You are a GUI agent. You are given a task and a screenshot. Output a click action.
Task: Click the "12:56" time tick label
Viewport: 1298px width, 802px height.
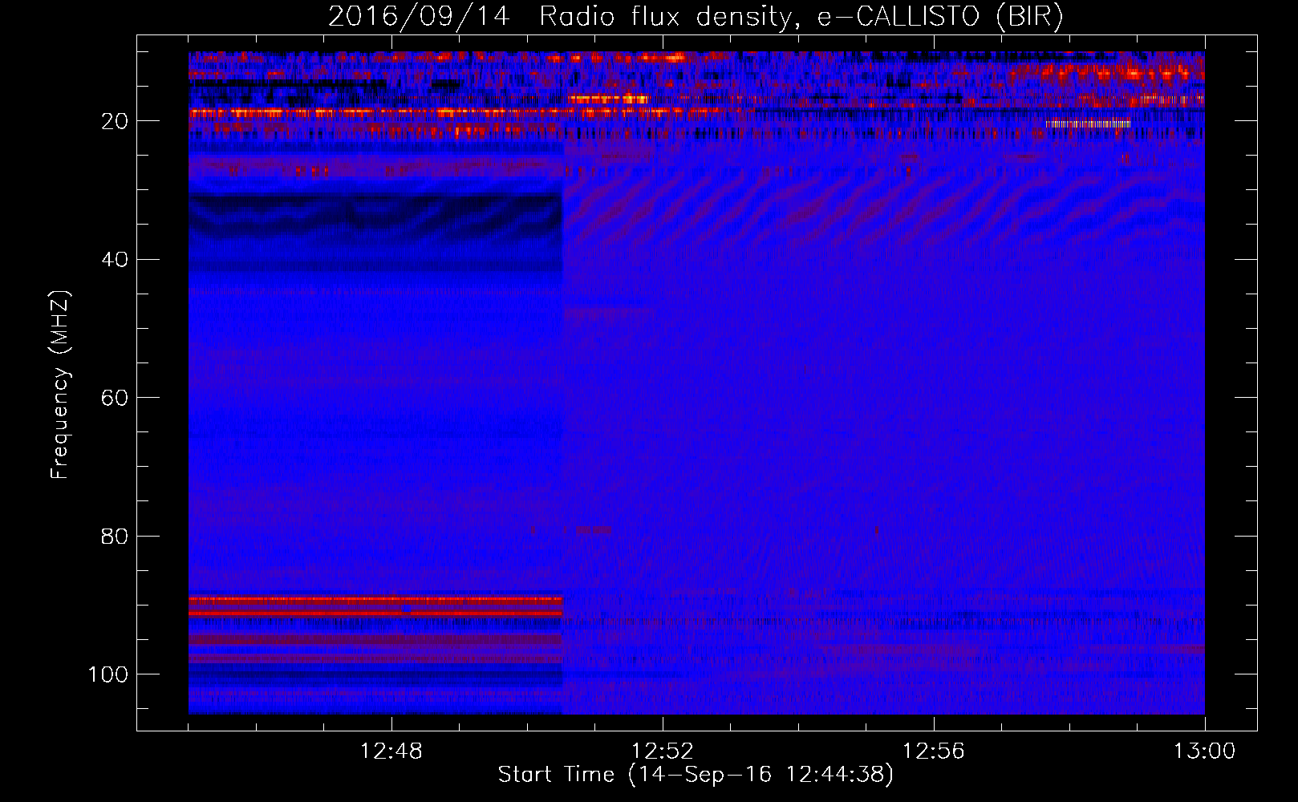tap(934, 751)
